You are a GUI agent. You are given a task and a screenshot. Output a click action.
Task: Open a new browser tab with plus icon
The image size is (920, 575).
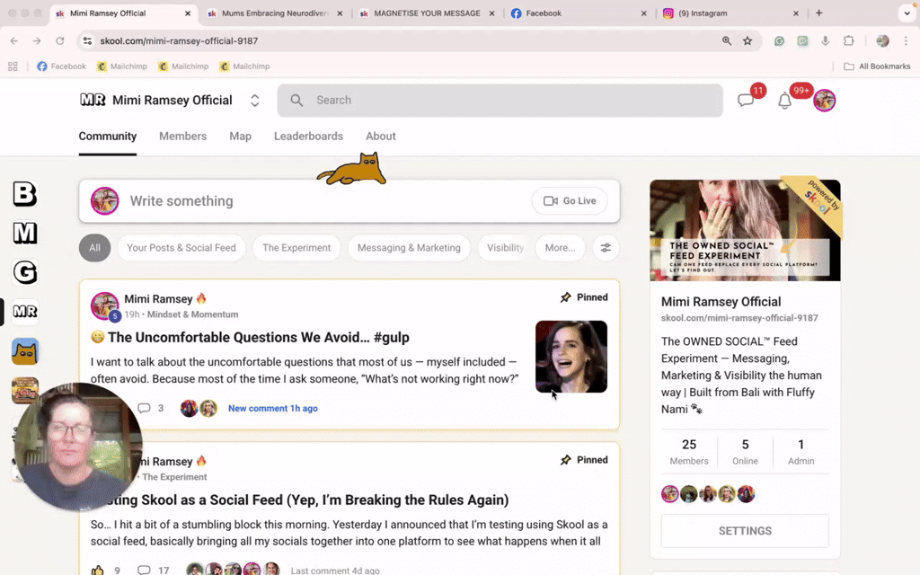coord(819,13)
